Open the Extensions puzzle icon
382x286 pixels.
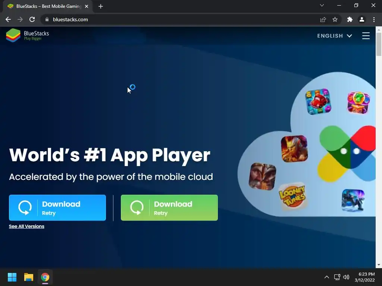click(350, 19)
